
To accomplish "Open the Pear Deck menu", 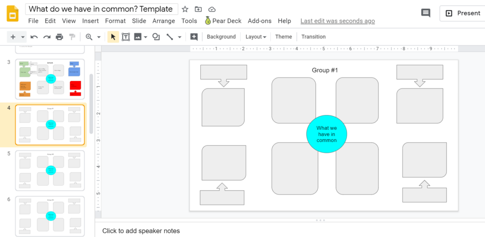I will click(x=223, y=21).
